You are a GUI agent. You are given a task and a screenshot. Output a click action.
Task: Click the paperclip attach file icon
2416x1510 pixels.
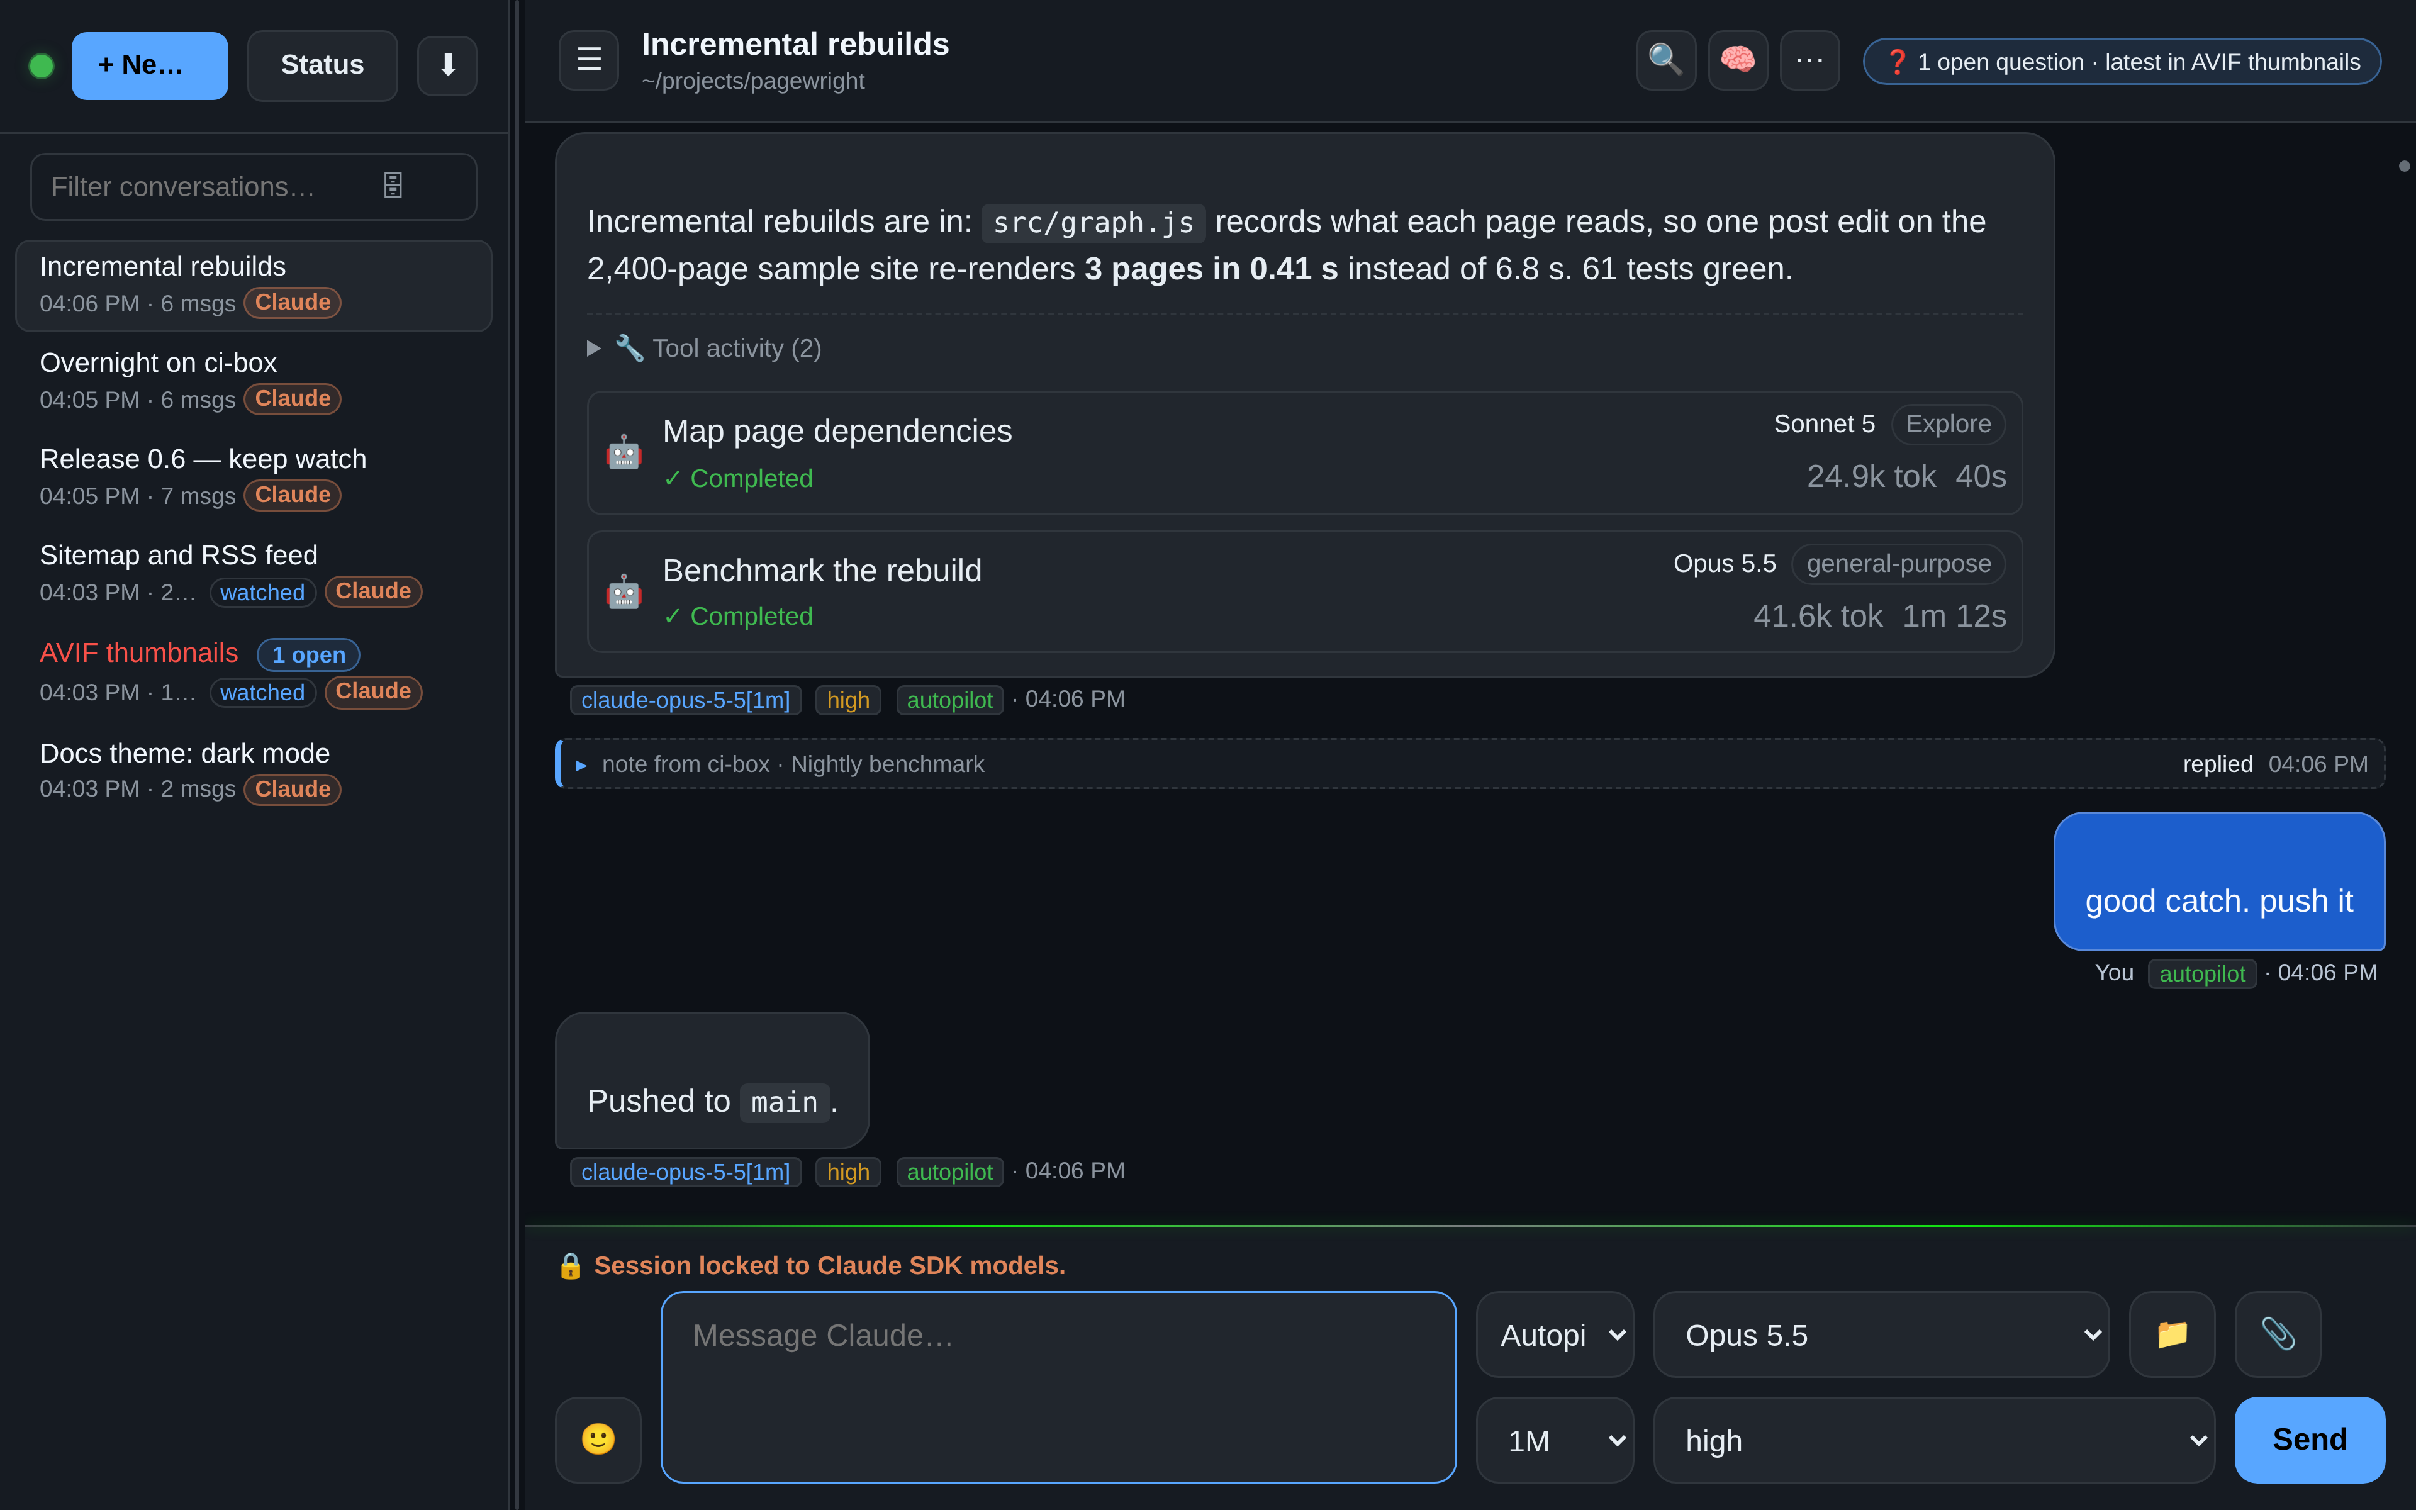point(2277,1334)
